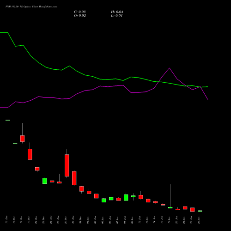Select the last green candle on 23 Jan
The width and height of the screenshot is (231, 231).
point(200,211)
